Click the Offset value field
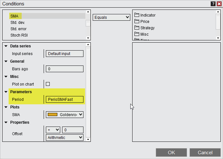The width and height of the screenshot is (223, 159). tap(73, 130)
